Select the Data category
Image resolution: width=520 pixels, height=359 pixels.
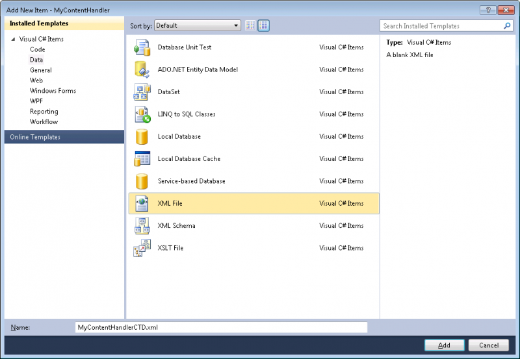(x=36, y=60)
